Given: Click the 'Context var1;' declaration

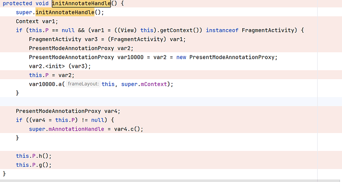Looking at the screenshot, I should click(37, 21).
